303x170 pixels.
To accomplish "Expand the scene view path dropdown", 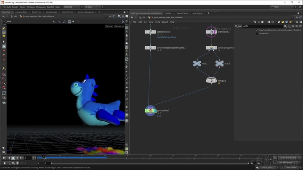I will [106, 17].
